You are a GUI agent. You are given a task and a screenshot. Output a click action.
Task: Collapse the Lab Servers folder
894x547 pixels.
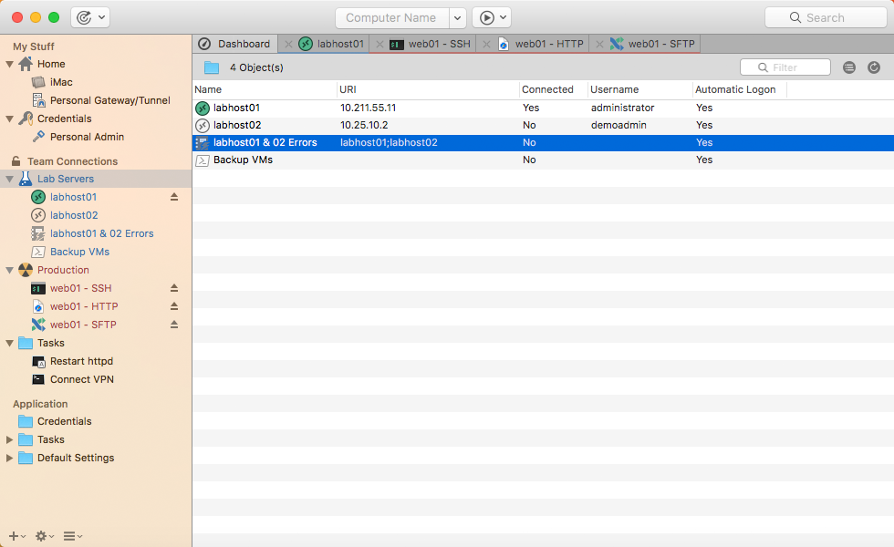10,179
